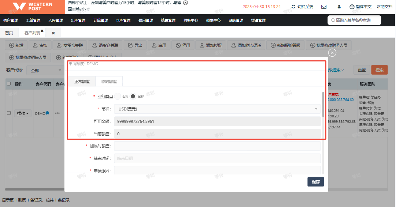Image resolution: width=396 pixels, height=207 pixels.
Task: Click the table horizontal scrollbar
Action: click(35, 189)
